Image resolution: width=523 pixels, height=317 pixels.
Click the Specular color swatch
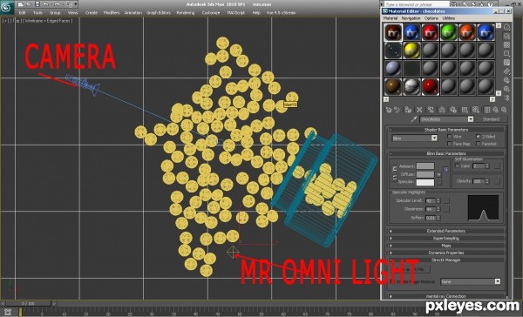point(425,182)
